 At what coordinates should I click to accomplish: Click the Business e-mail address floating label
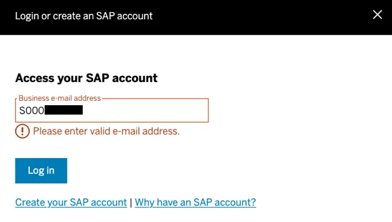pyautogui.click(x=60, y=98)
